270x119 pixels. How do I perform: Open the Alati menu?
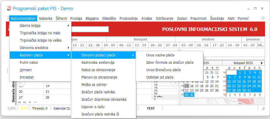click(x=231, y=18)
